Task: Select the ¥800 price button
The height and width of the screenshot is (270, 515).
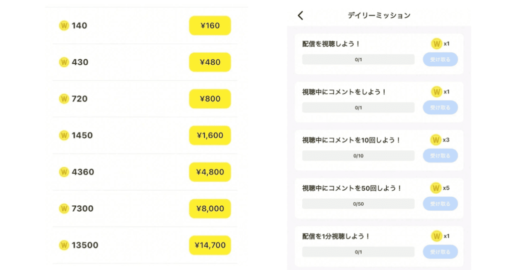Action: [x=210, y=99]
